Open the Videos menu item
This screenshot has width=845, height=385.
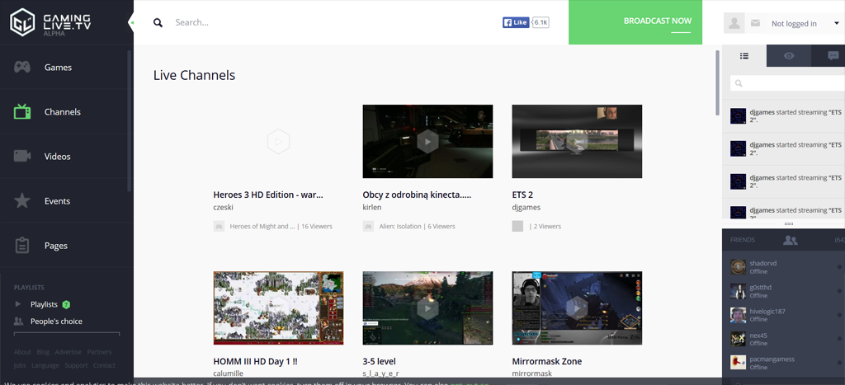click(x=58, y=157)
